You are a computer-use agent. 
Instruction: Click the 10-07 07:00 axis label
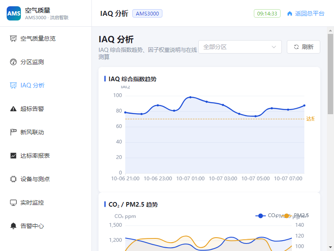pos(288,179)
